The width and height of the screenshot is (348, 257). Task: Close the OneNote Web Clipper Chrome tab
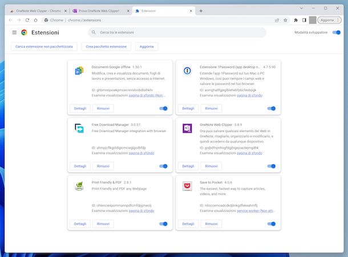pos(66,11)
